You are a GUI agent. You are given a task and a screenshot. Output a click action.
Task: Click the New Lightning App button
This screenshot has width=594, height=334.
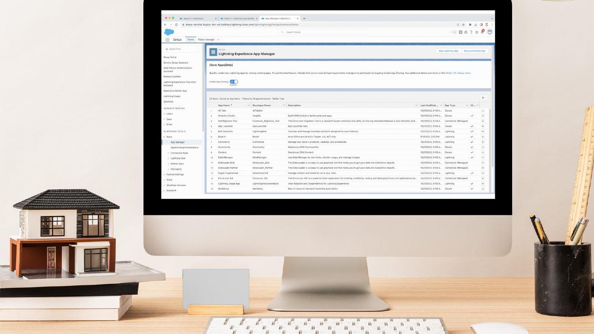(x=448, y=50)
